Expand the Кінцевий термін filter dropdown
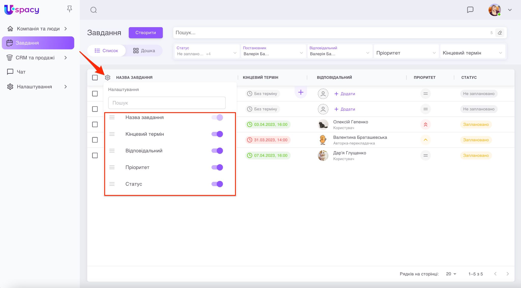The height and width of the screenshot is (288, 521). 472,53
